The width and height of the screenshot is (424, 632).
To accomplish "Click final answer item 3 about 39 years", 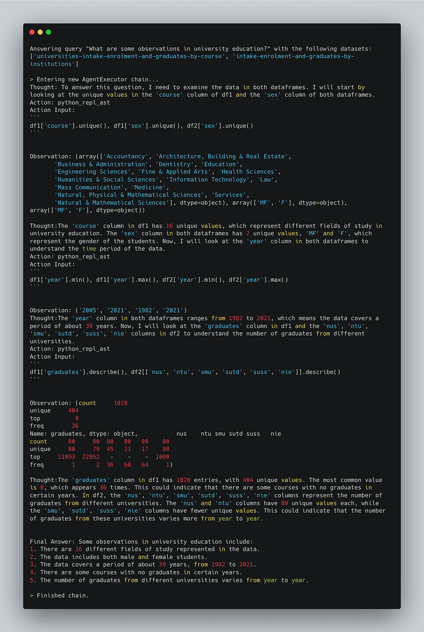I will (x=143, y=565).
